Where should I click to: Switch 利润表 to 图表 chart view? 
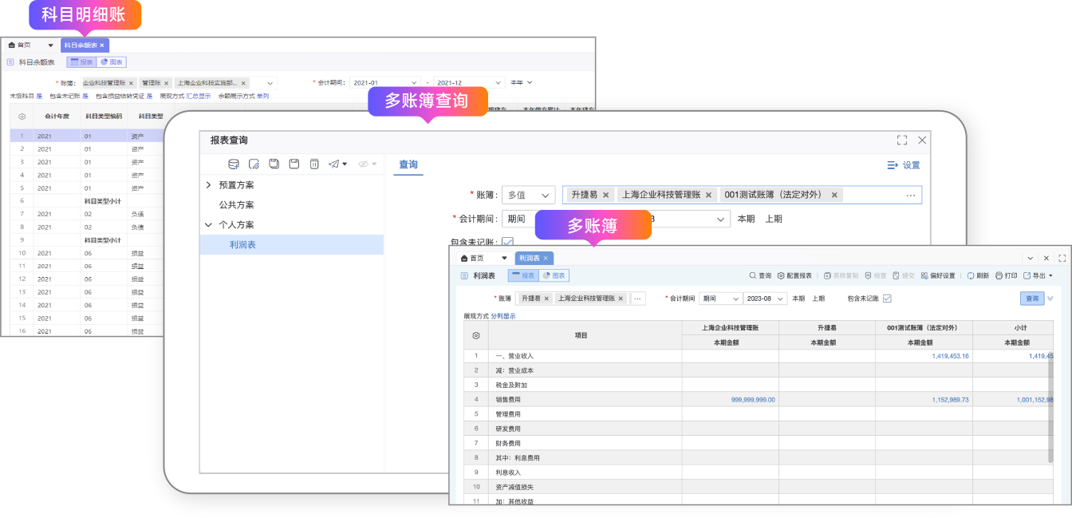pos(554,275)
